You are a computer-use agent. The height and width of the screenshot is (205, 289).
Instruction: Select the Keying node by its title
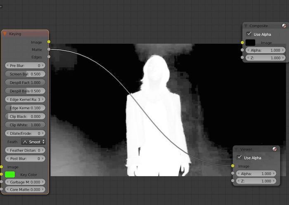[x=15, y=34]
